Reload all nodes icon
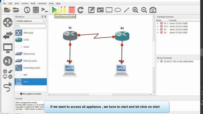The height and width of the screenshot is (114, 203). click(x=80, y=10)
